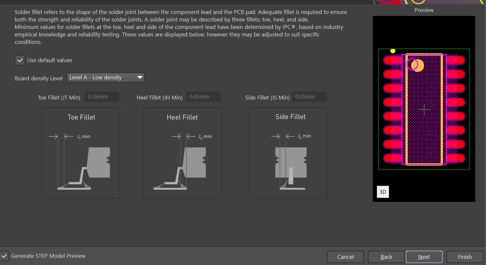Click the Toe Fillet (JT Min) label
Screen dimensions: 486x265
(59, 98)
